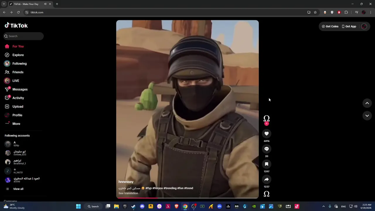Click Get App button
This screenshot has height=211, width=375.
pos(349,26)
